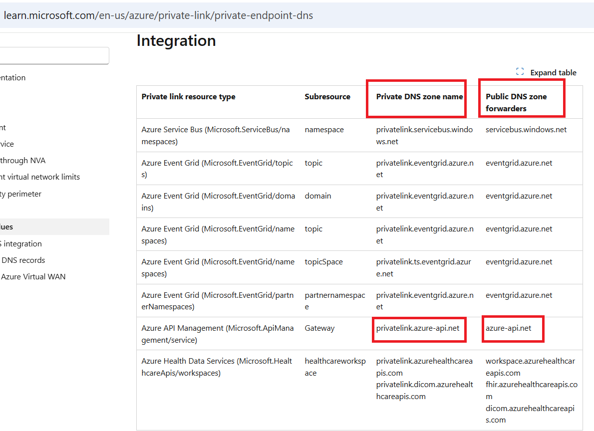
Task: Click 'fhir.azurehealthcareapis.com' text
Action: click(532, 391)
